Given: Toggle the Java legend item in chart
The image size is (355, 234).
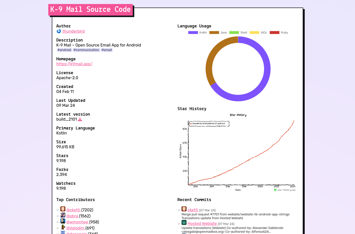Looking at the screenshot, I should [218, 32].
